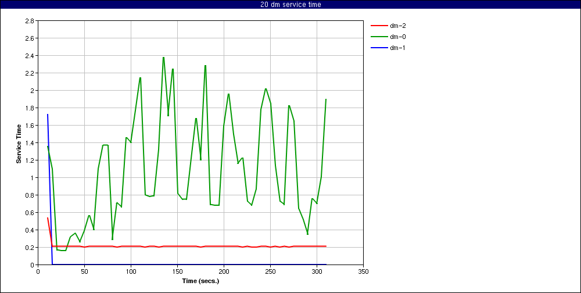Click the x-axis tick label 350
The width and height of the screenshot is (581, 293).
click(364, 271)
